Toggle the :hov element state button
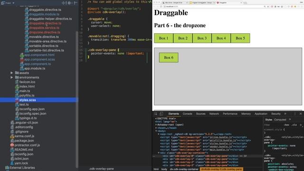 click(287, 125)
